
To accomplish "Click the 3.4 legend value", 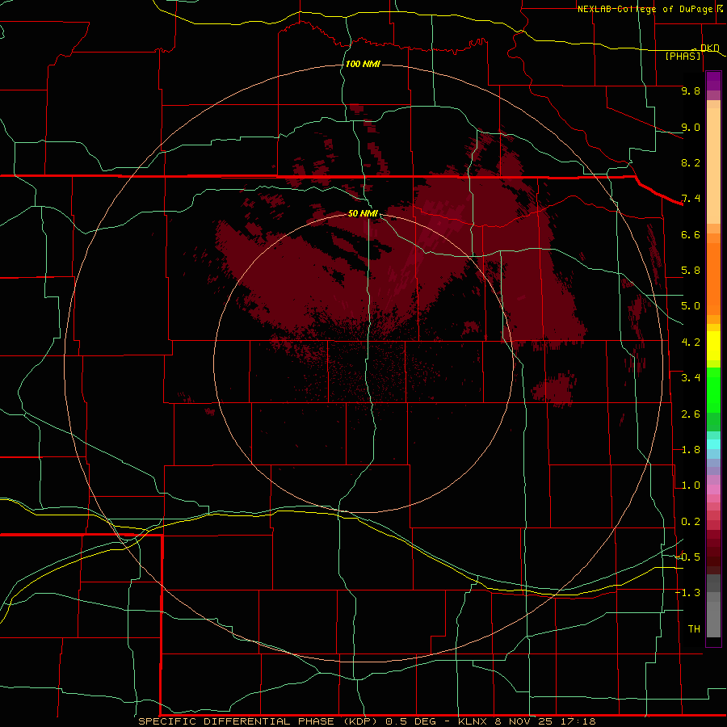I will (x=691, y=378).
